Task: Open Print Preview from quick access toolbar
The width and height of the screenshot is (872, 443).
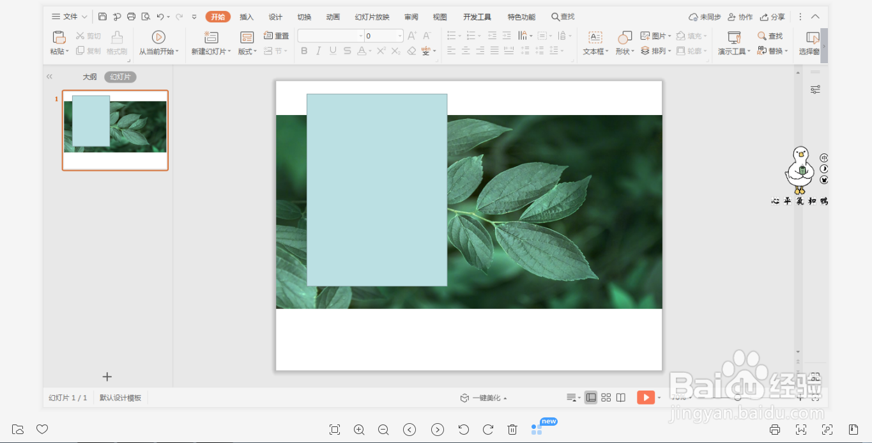Action: pyautogui.click(x=146, y=17)
